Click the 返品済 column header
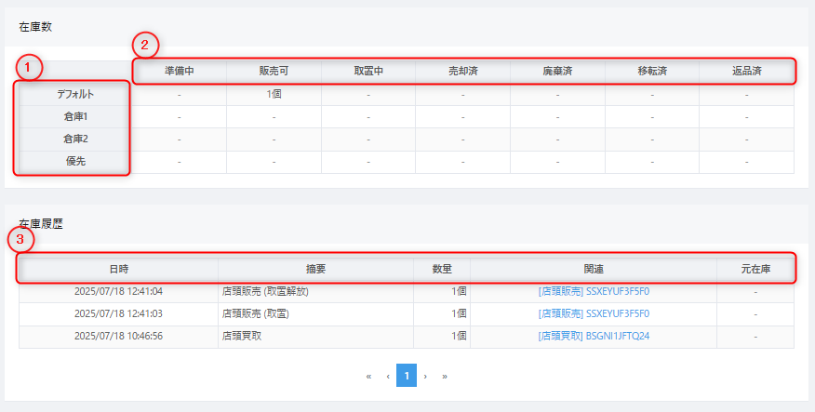Screen dimensions: 815x412 746,72
